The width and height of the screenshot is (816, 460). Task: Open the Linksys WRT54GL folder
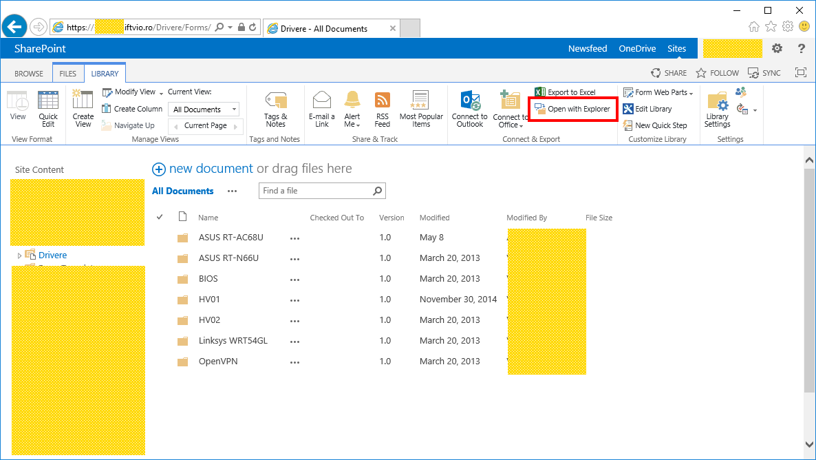[x=233, y=341]
